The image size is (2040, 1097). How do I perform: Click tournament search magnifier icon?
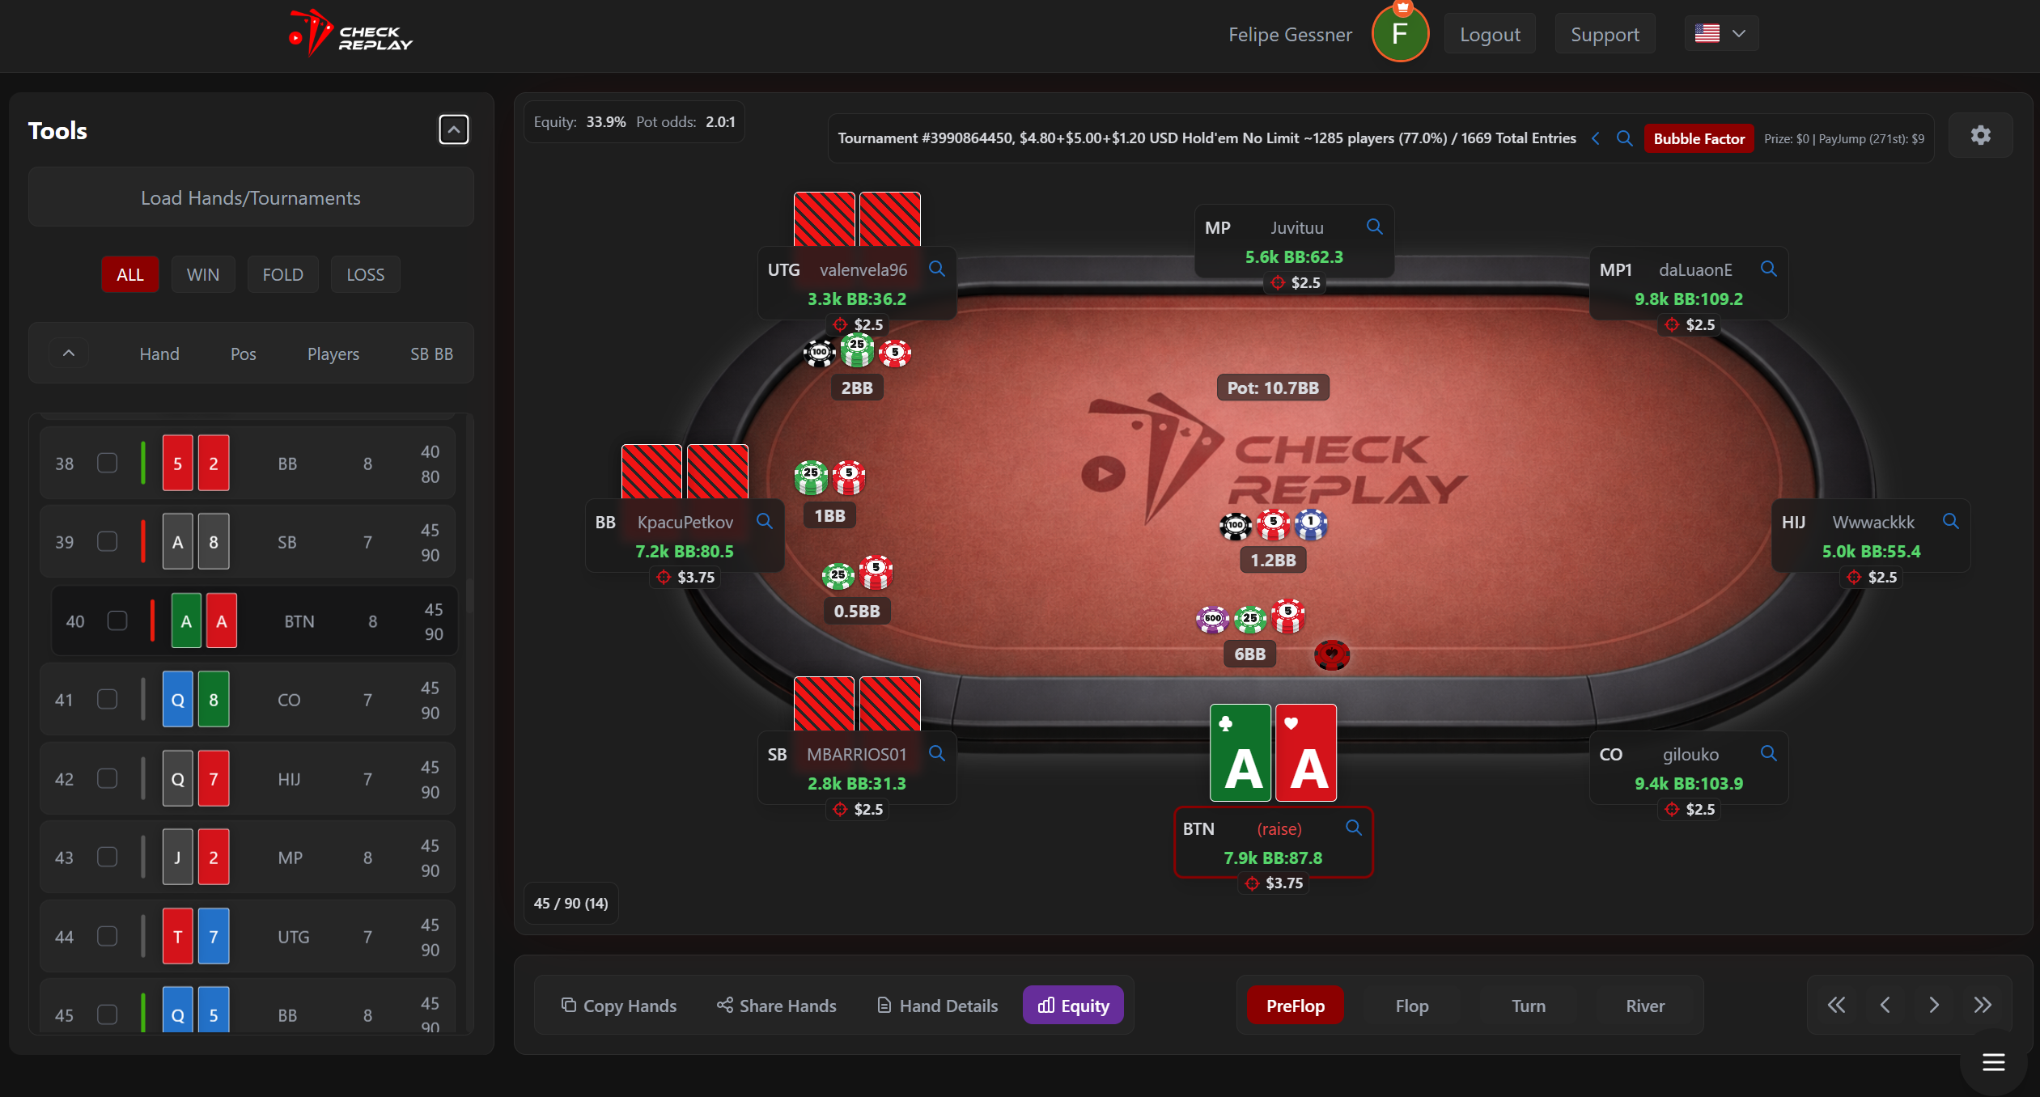(1624, 138)
